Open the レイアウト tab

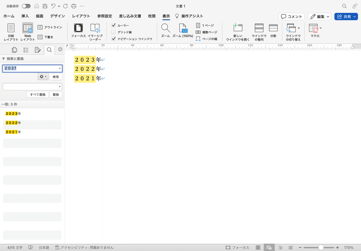pos(81,16)
